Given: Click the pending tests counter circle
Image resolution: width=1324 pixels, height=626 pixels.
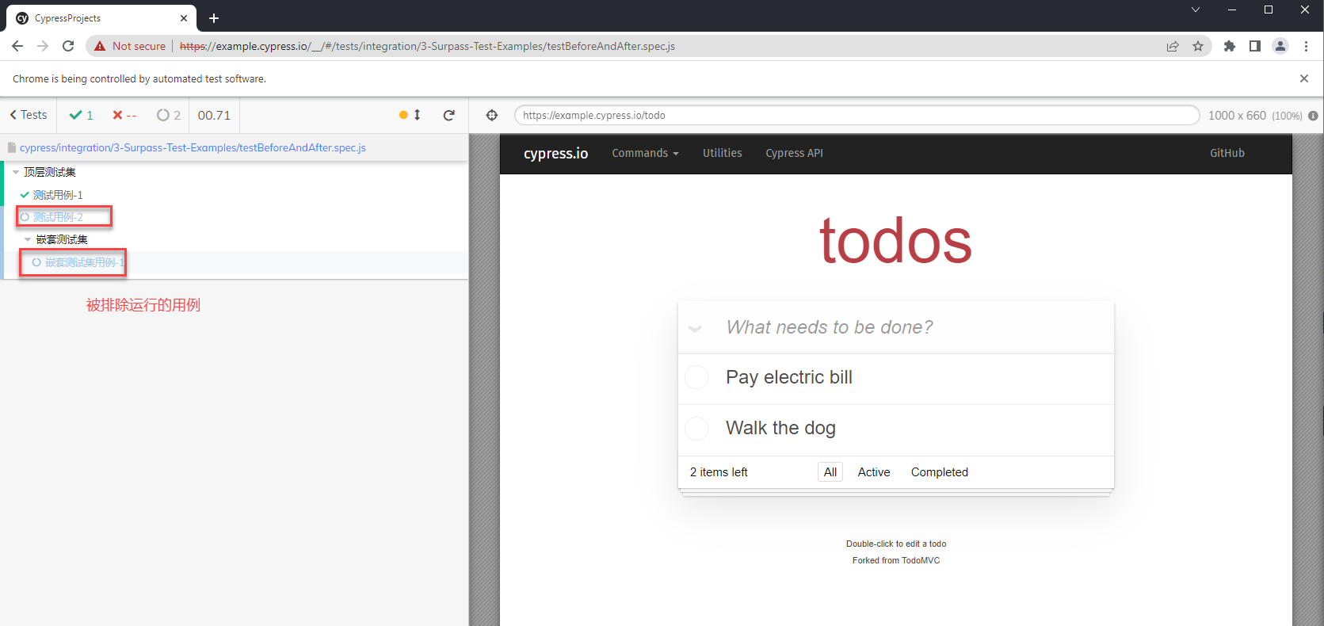Looking at the screenshot, I should pyautogui.click(x=163, y=115).
